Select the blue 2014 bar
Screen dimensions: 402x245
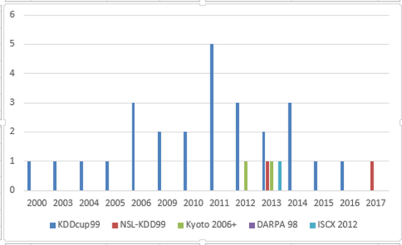point(290,146)
